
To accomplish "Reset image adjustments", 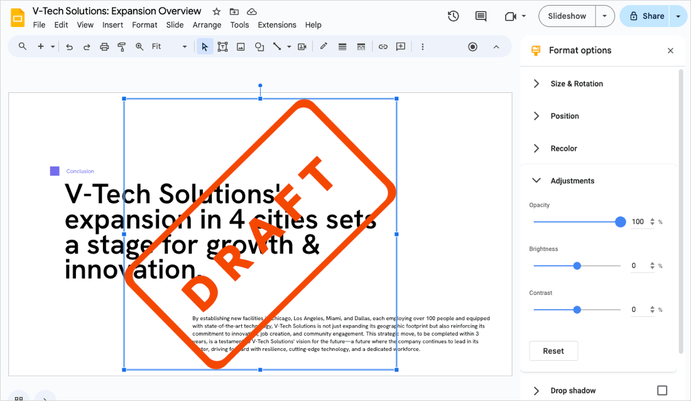I will [553, 351].
